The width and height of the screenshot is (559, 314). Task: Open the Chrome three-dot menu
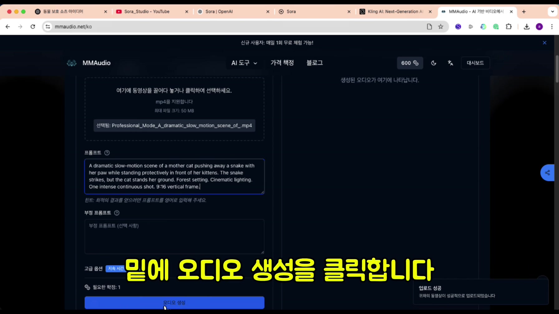552,27
